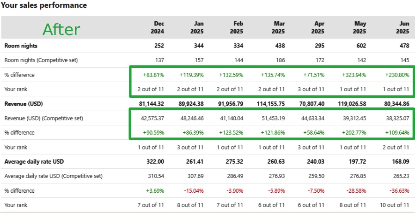Click the 'Revenue (USD) (Competitive set)' row label
The width and height of the screenshot is (415, 213).
pyautogui.click(x=44, y=118)
